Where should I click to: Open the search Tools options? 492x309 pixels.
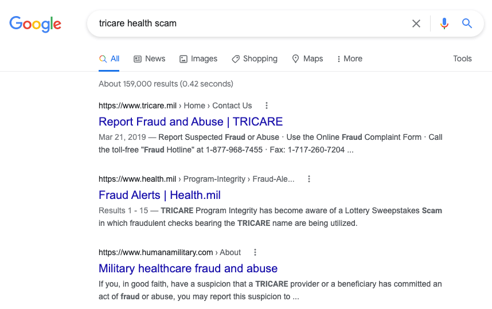(x=462, y=58)
